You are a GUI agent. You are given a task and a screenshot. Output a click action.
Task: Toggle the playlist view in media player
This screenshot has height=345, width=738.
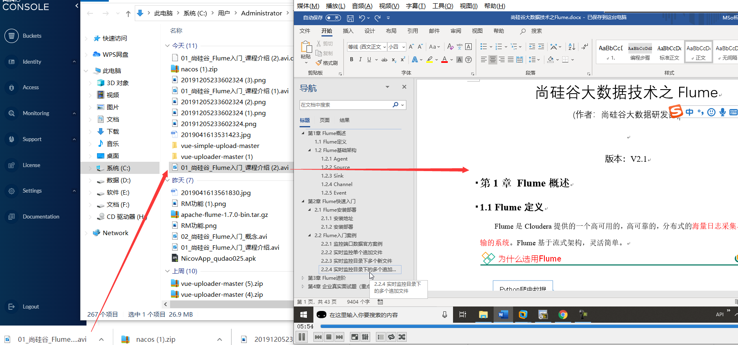[x=380, y=337]
